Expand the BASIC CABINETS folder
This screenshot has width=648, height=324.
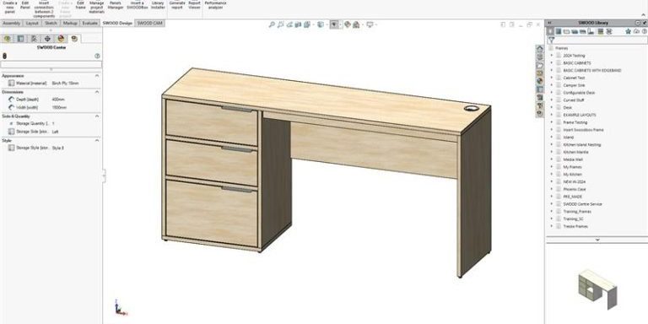[x=551, y=62]
